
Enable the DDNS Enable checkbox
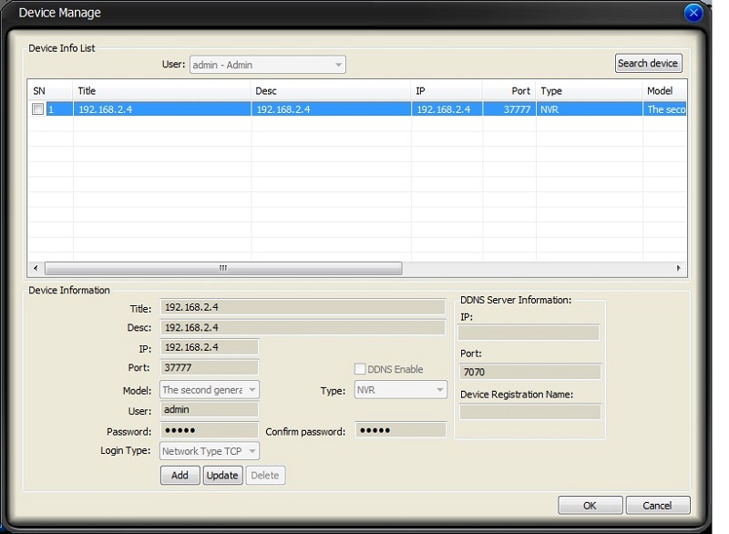point(359,369)
